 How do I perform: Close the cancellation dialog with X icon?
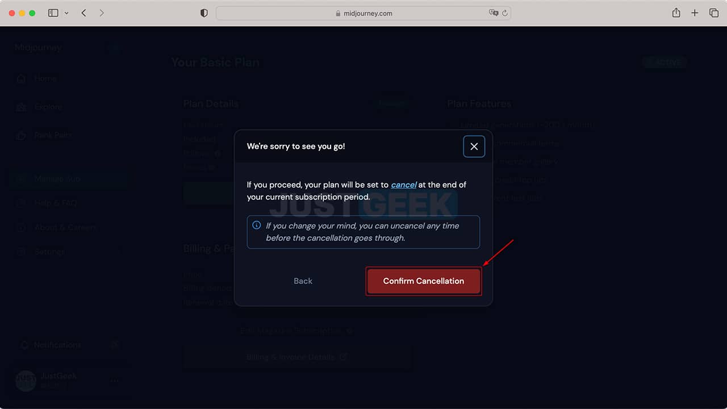474,147
